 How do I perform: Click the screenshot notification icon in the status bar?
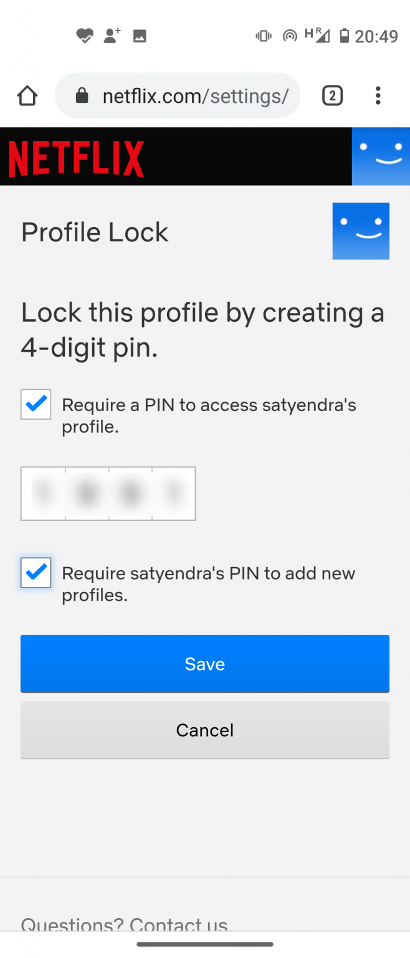[x=139, y=36]
